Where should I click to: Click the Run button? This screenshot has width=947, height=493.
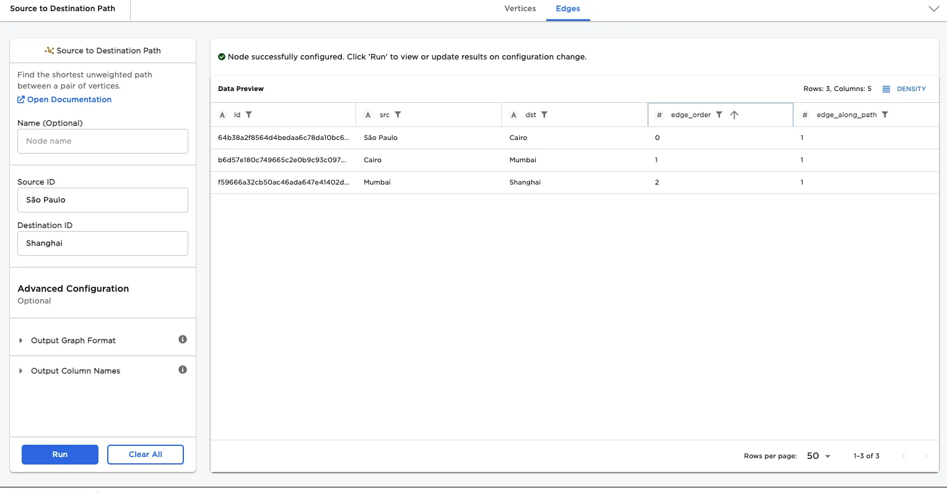59,454
